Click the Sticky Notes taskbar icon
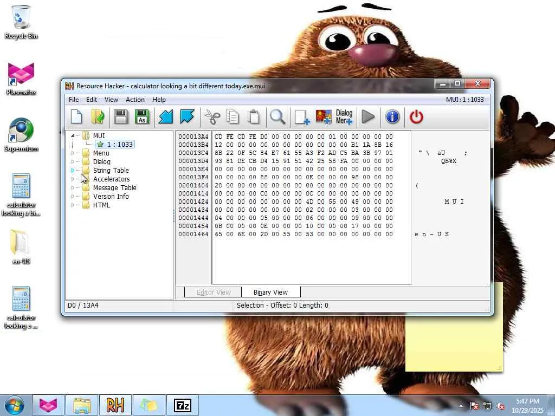The width and height of the screenshot is (555, 416). 149,405
